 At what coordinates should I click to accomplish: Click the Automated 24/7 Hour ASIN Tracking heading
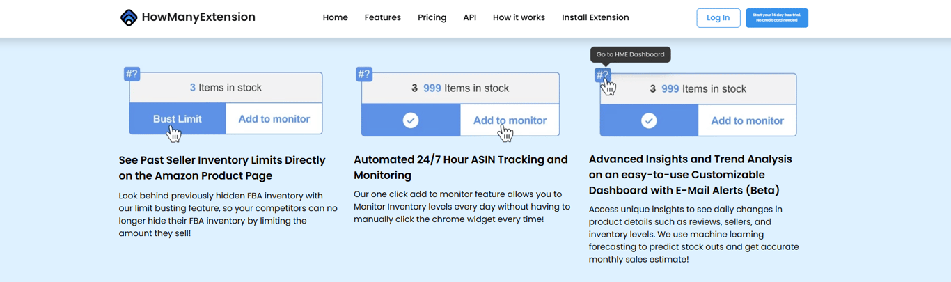[x=461, y=167]
